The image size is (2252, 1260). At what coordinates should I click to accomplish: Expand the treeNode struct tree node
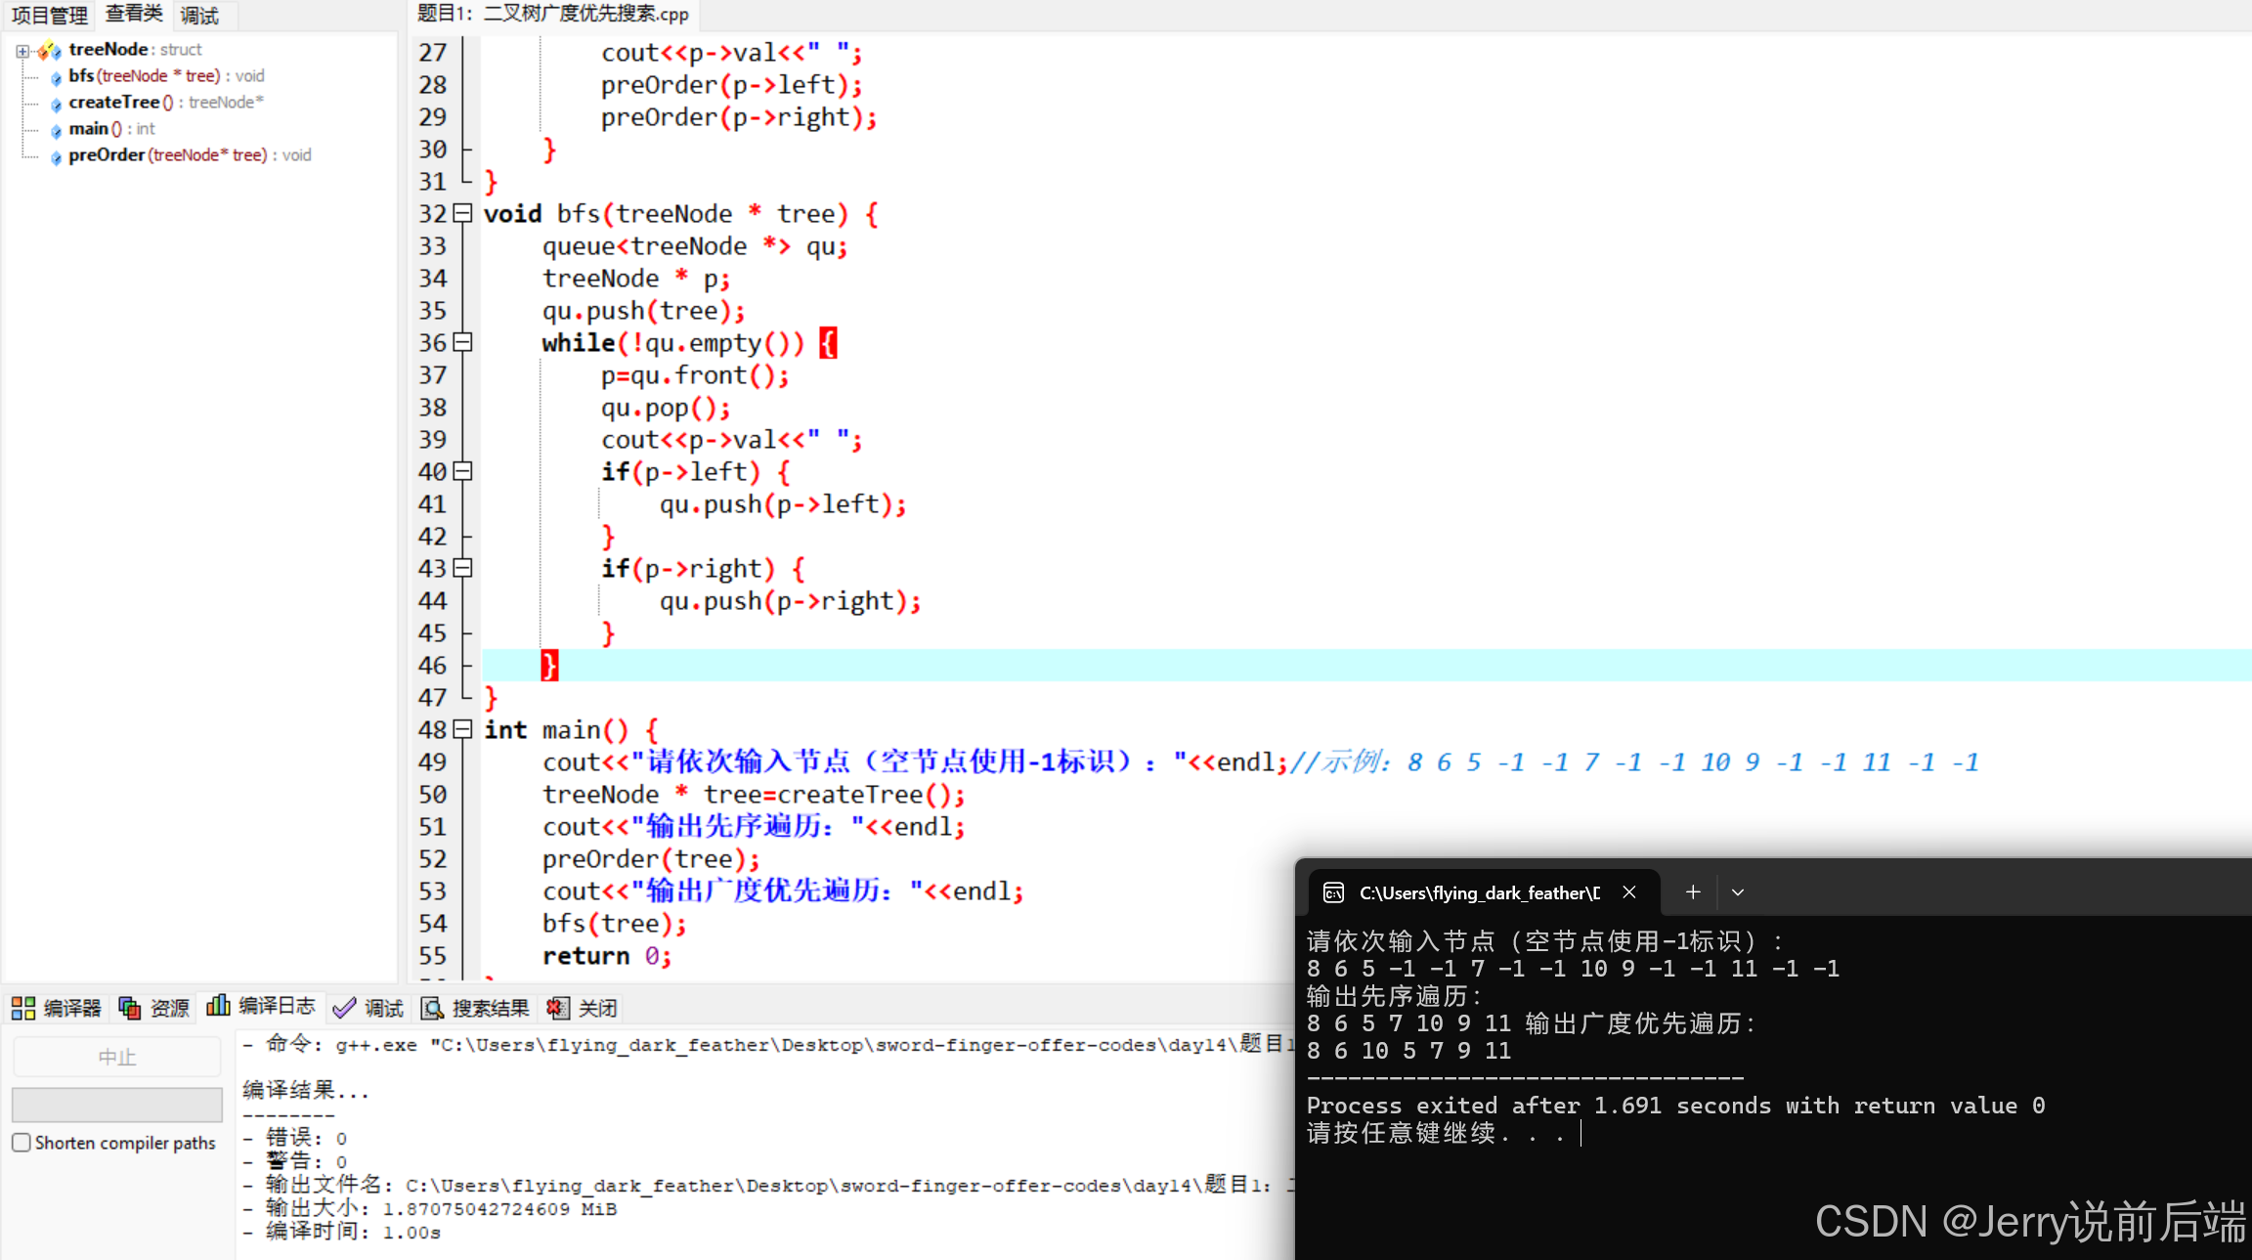tap(22, 50)
